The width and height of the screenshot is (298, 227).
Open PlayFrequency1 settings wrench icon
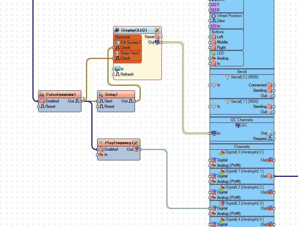[x=136, y=143]
